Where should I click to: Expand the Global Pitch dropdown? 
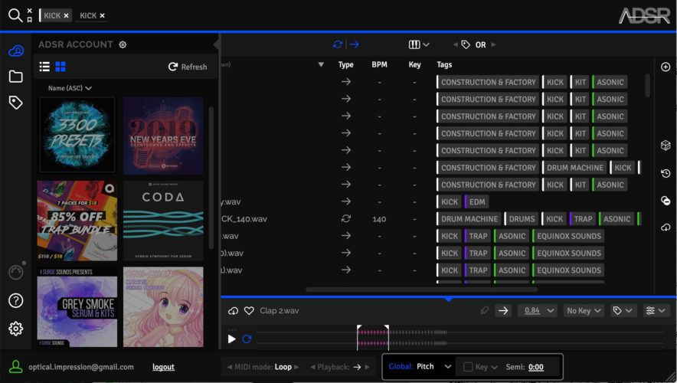pos(448,367)
